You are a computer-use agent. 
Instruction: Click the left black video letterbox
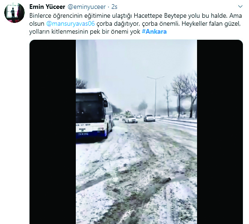(x=53, y=132)
